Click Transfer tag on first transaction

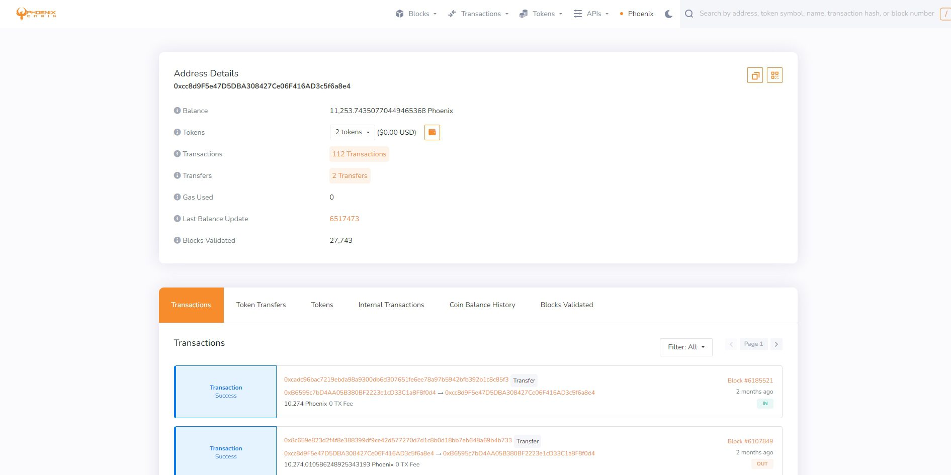[x=524, y=381]
